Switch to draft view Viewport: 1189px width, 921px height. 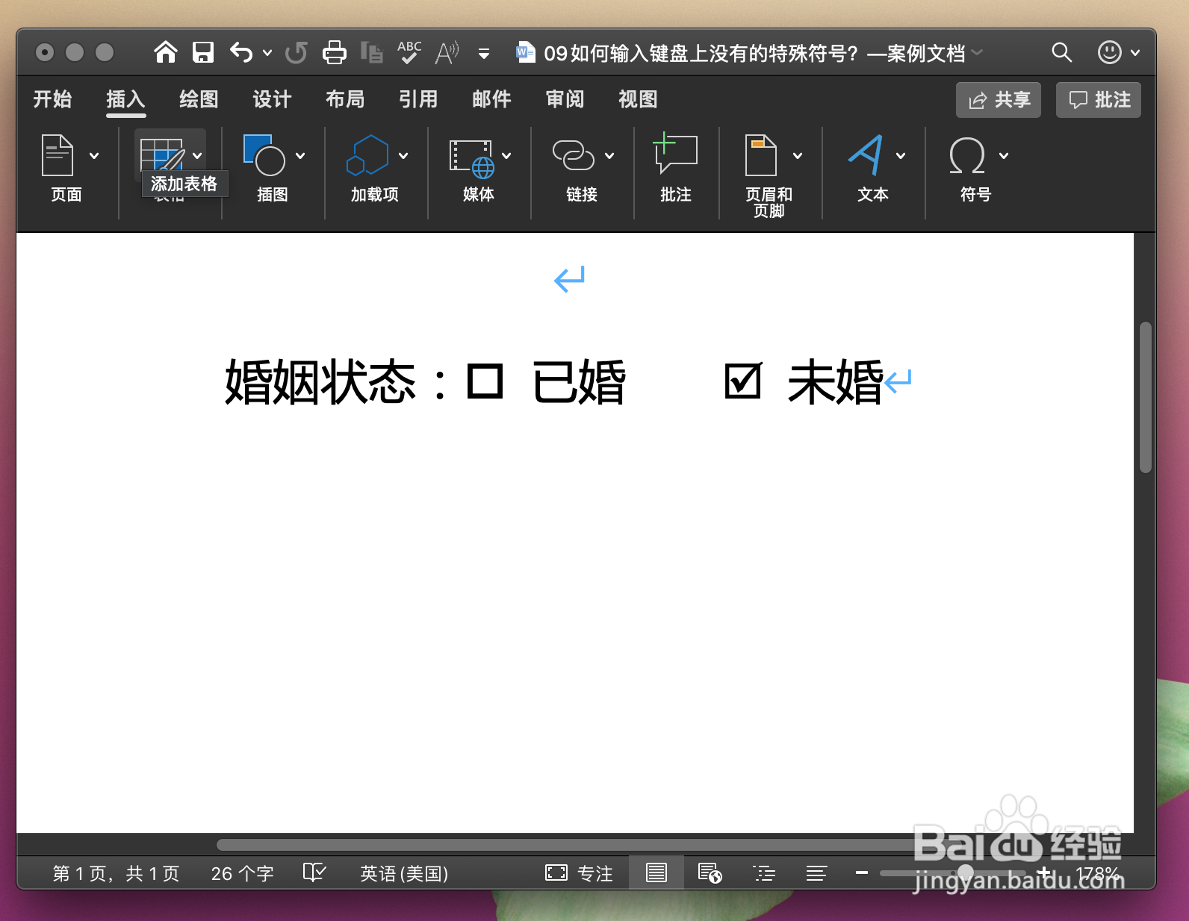pyautogui.click(x=816, y=872)
